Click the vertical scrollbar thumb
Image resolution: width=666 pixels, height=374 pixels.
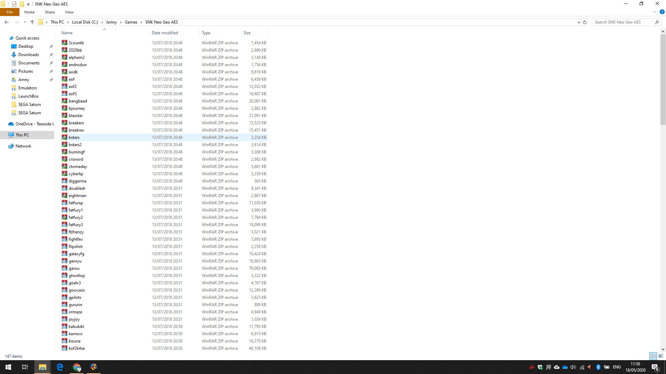click(x=663, y=80)
